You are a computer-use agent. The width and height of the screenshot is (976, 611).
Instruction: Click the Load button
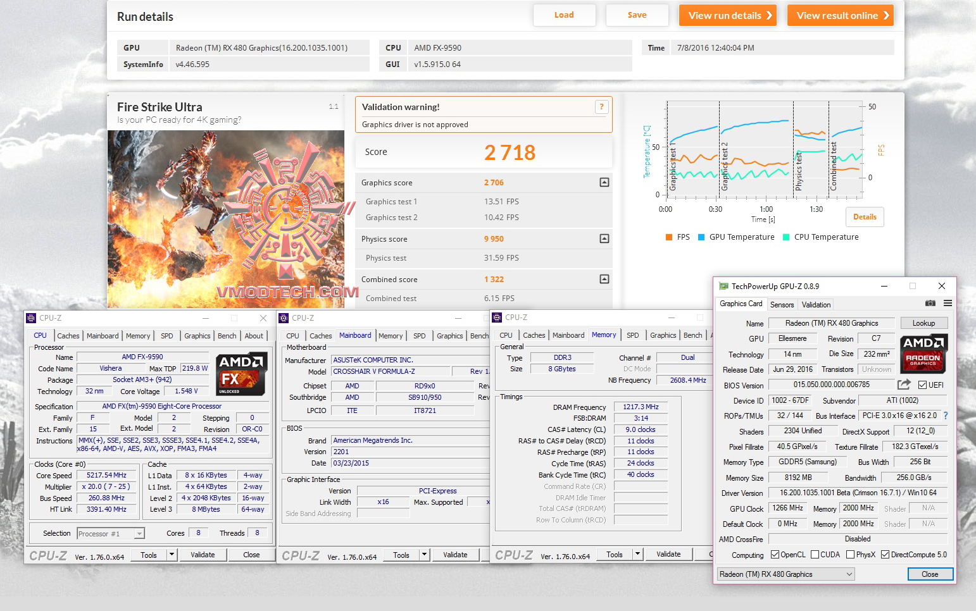click(564, 15)
